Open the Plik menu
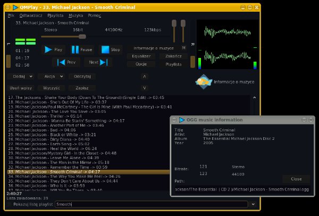 click(x=11, y=15)
